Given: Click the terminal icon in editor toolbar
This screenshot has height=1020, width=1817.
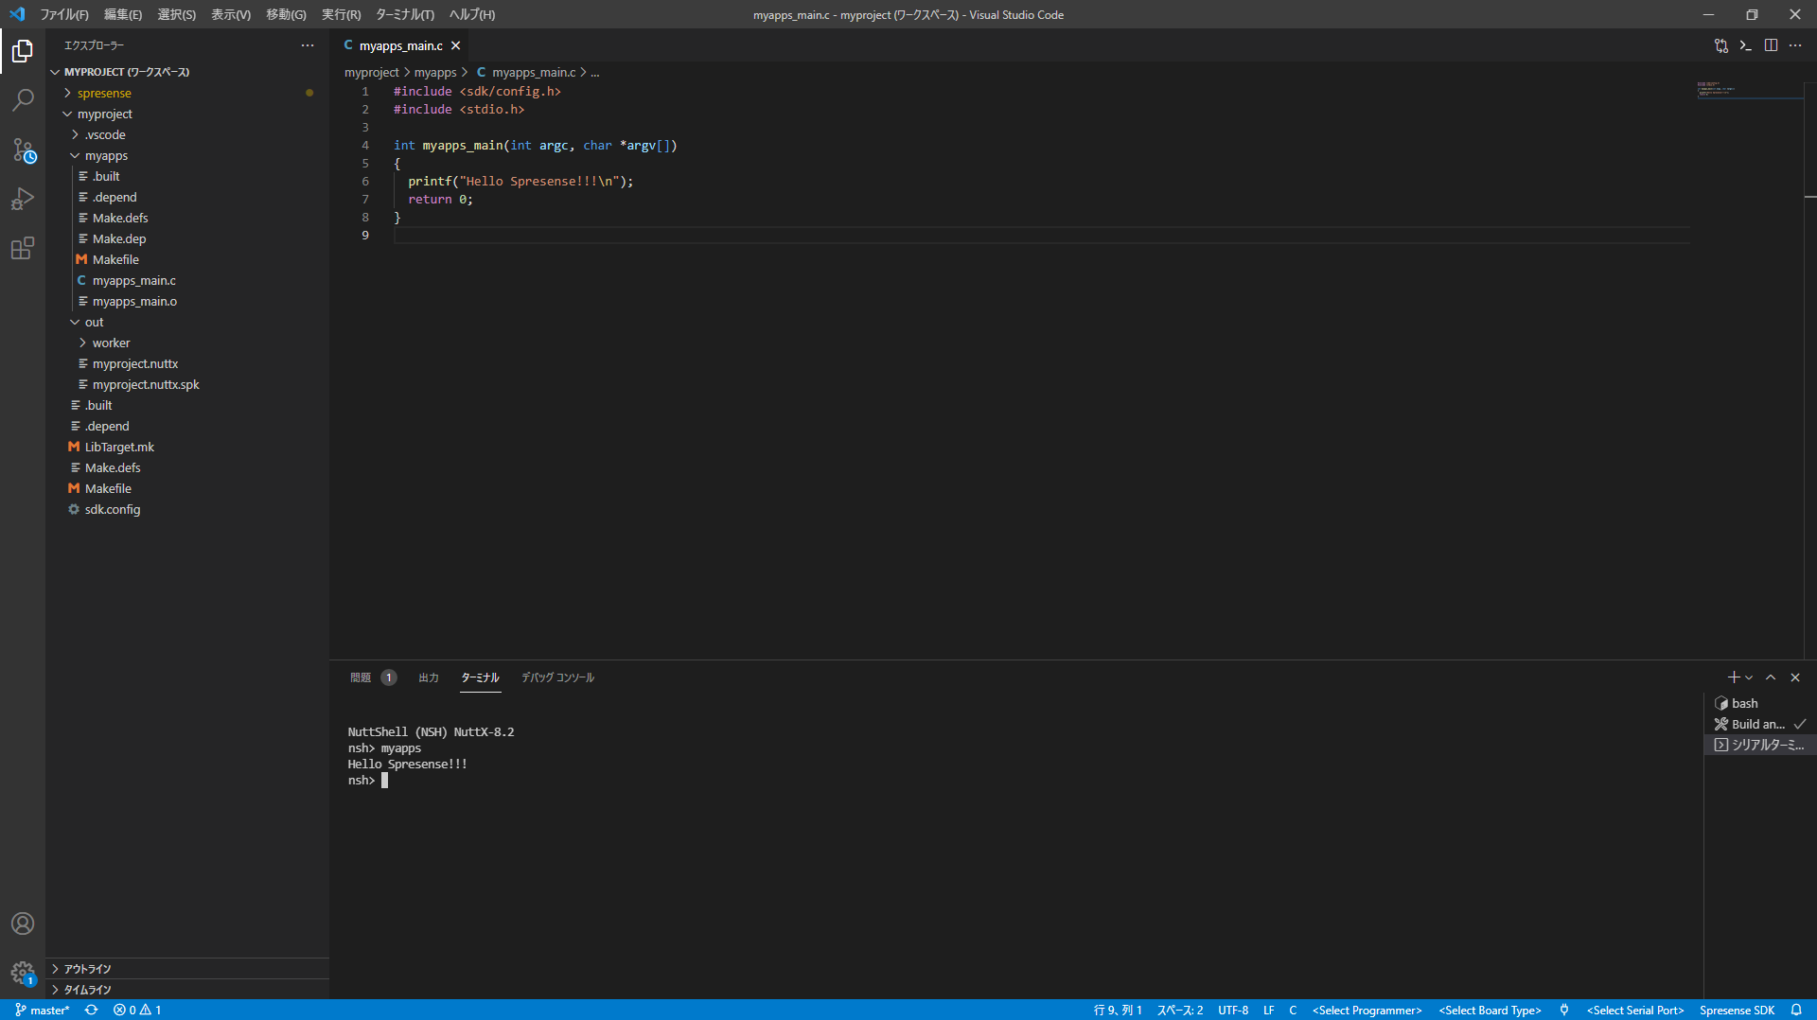Looking at the screenshot, I should tap(1746, 45).
